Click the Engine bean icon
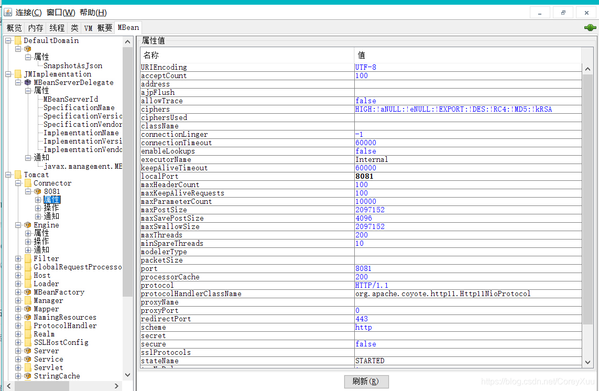Viewport: 599px width, 391px height. pyautogui.click(x=28, y=225)
